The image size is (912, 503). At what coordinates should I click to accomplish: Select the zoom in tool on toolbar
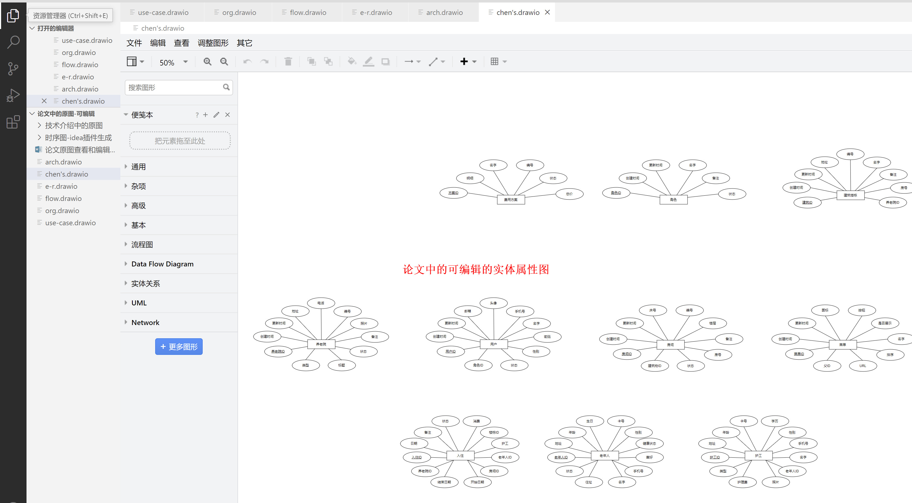click(x=207, y=61)
